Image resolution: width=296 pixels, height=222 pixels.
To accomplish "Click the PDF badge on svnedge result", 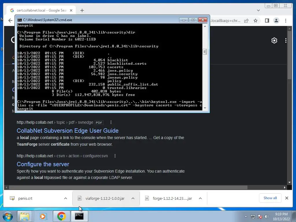I will (x=99, y=123).
